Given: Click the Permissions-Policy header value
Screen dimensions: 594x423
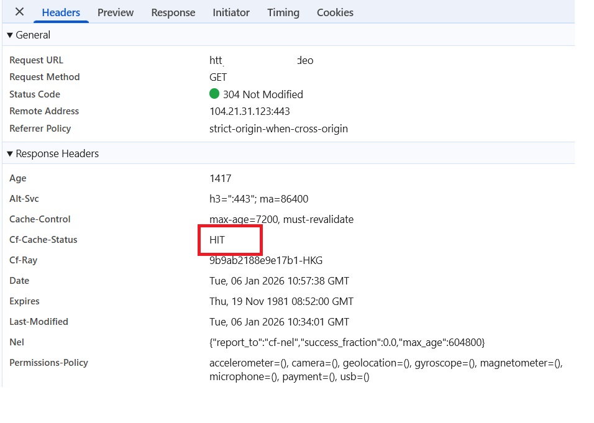Looking at the screenshot, I should pyautogui.click(x=385, y=370).
